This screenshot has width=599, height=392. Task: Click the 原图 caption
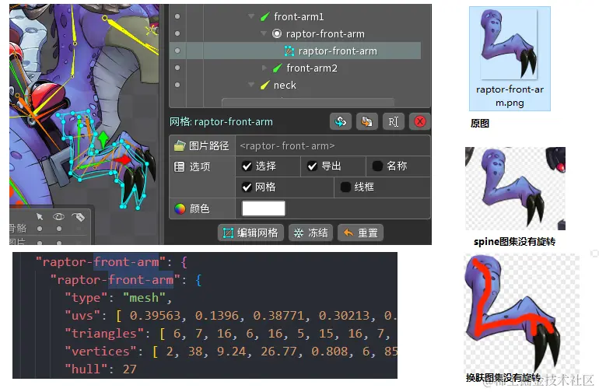coord(480,124)
